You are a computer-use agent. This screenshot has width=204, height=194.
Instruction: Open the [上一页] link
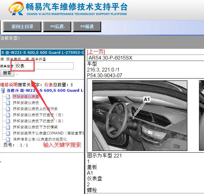(96, 52)
